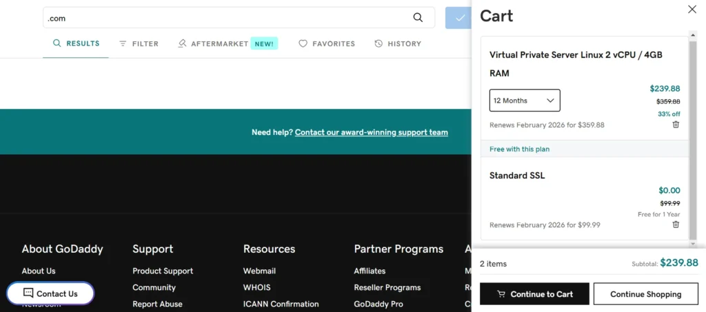Click the Virtual Private Server Linux product title
This screenshot has height=312, width=706.
point(576,64)
